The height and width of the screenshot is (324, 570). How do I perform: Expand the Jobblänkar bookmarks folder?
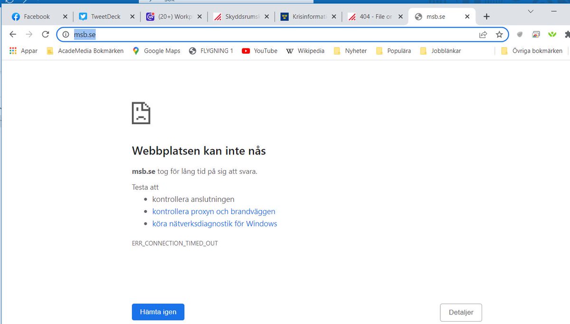[440, 50]
